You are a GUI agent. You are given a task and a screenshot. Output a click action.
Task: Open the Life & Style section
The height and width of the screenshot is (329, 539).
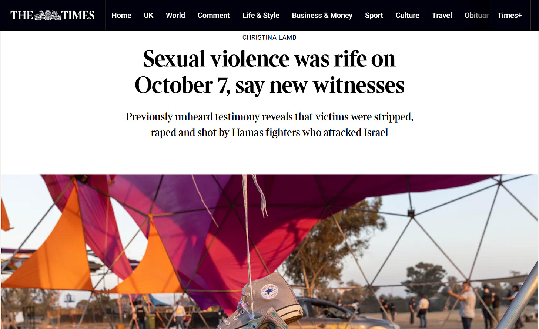tap(261, 15)
